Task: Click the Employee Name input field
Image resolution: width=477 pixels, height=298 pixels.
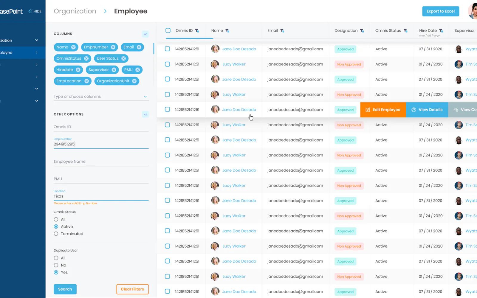Action: coord(101,162)
